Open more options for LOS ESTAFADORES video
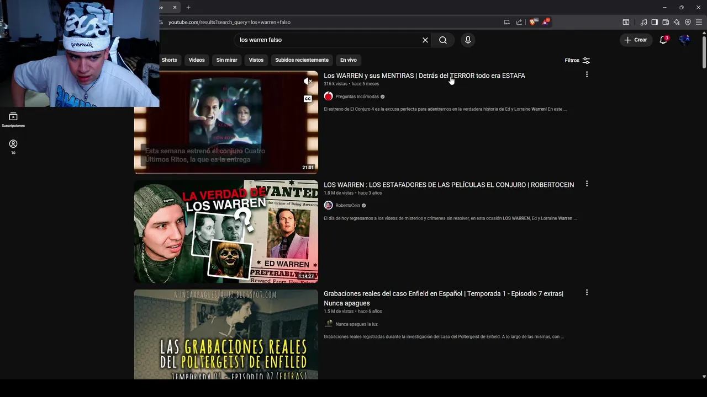The image size is (707, 397). click(587, 184)
